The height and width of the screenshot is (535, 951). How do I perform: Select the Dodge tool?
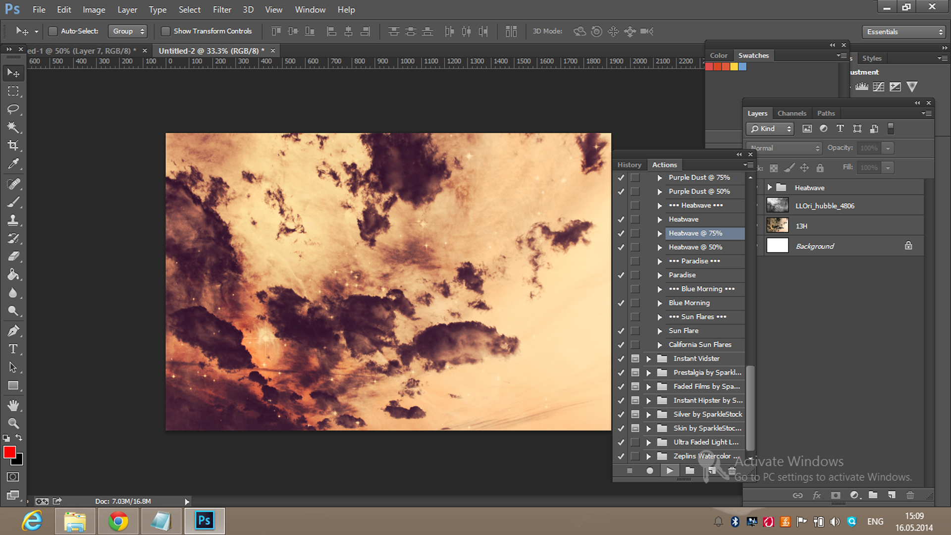[13, 311]
